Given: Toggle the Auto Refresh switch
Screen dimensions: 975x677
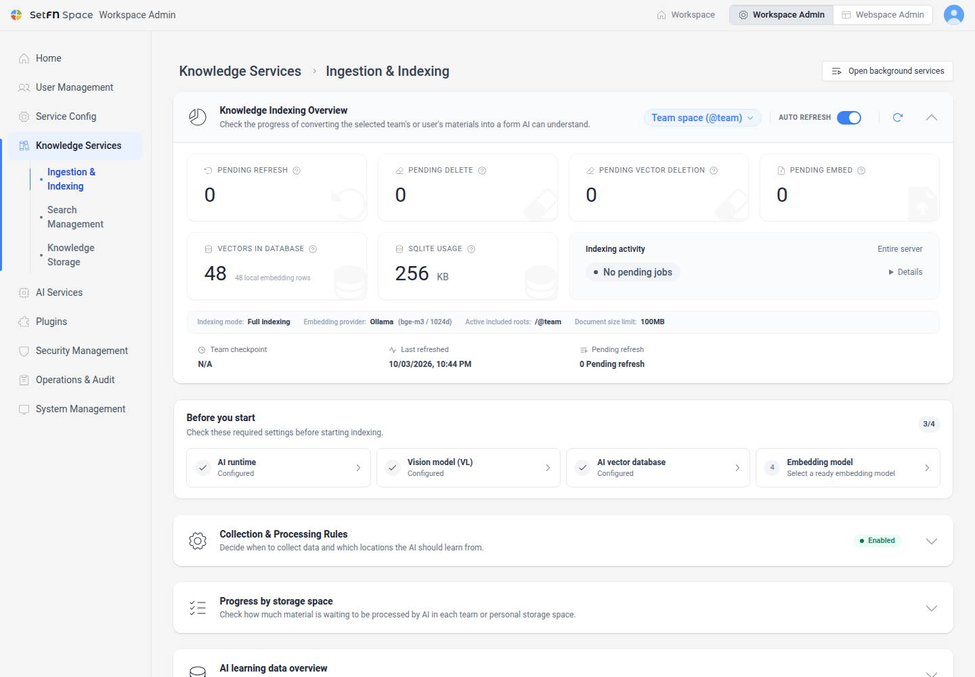Looking at the screenshot, I should (x=849, y=118).
